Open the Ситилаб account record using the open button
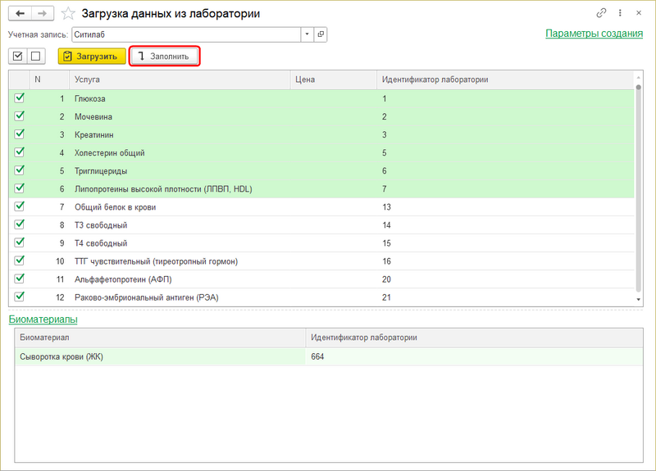Viewport: 656px width, 471px height. (x=321, y=34)
